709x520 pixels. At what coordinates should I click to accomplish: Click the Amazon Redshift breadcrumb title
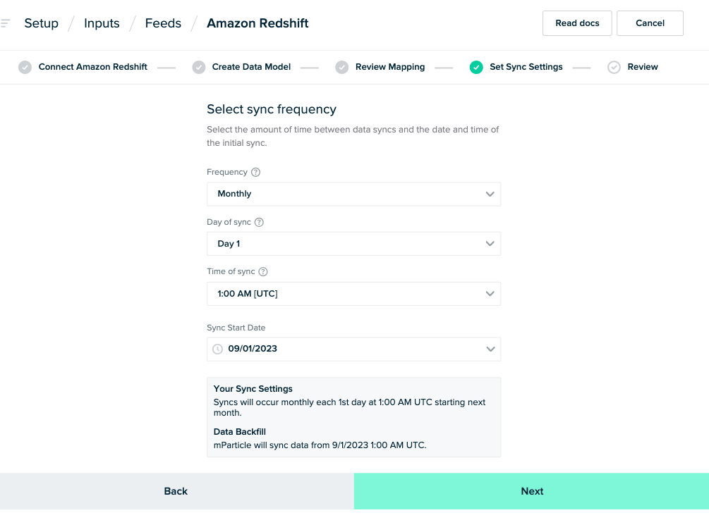coord(257,23)
